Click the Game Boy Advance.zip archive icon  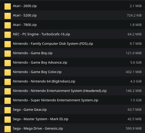coord(8,63)
